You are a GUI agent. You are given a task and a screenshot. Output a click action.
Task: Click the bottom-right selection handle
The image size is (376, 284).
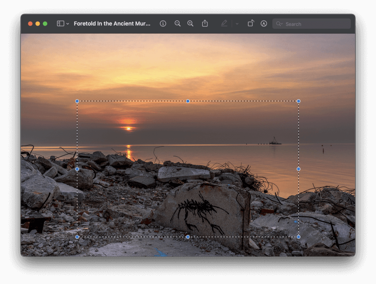click(x=299, y=237)
